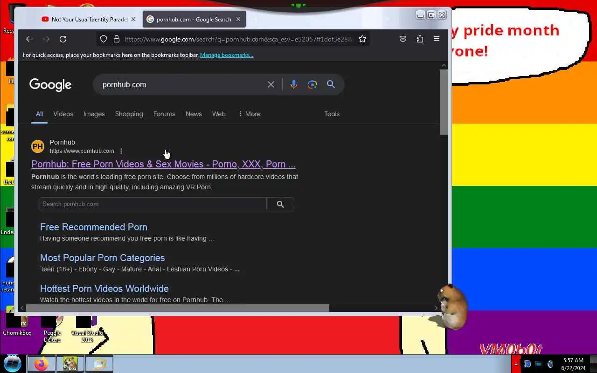Switch to the Videos results filter
The height and width of the screenshot is (373, 597).
pos(63,114)
